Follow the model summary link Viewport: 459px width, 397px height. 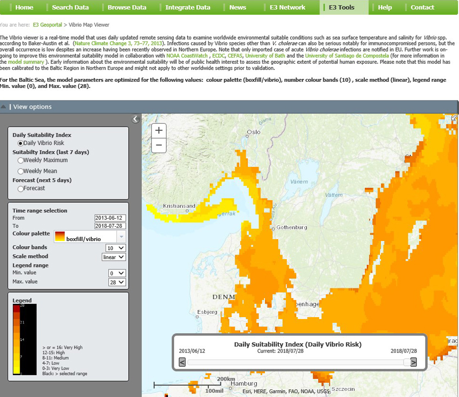tap(26, 62)
